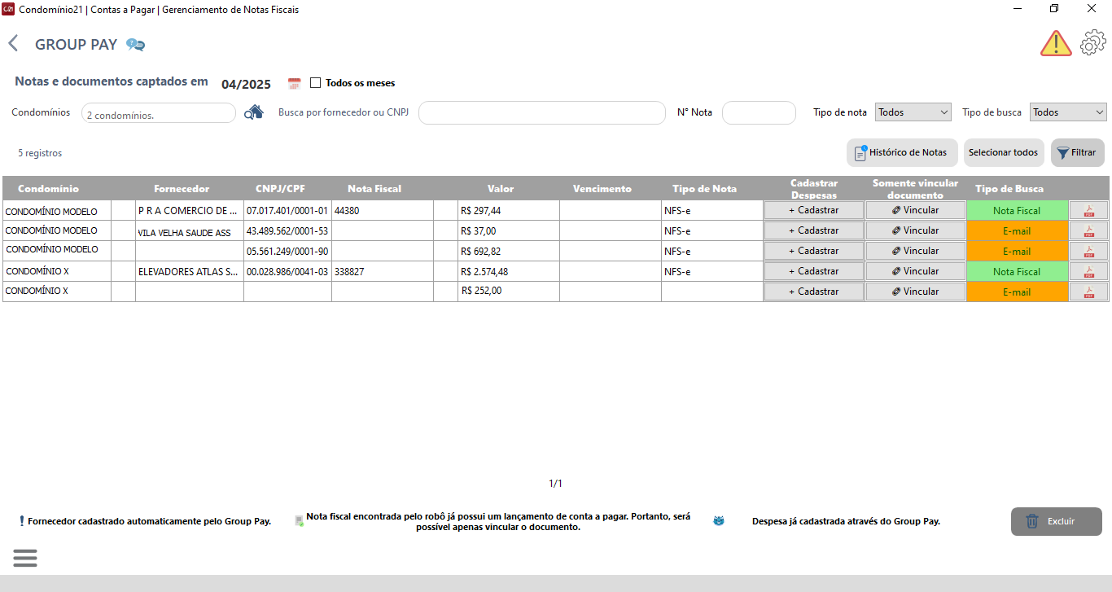Sort by Tipo de Busca column header
Image resolution: width=1112 pixels, height=592 pixels.
tap(1009, 188)
